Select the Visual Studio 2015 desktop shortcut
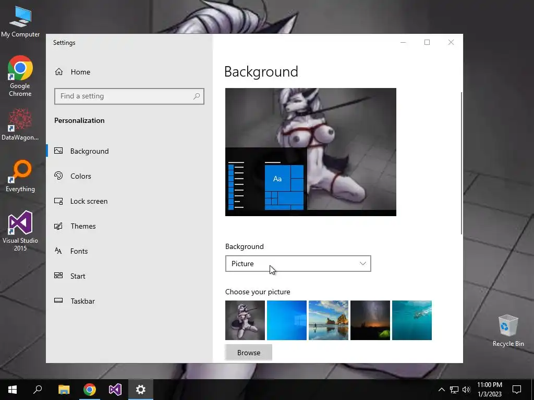 coord(20,231)
